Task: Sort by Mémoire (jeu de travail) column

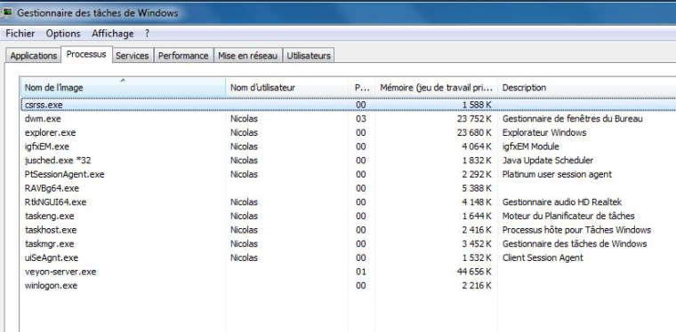Action: [x=437, y=87]
